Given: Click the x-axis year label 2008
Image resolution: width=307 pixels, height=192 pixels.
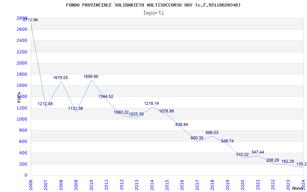Looking at the screenshot, I should coord(61,185).
